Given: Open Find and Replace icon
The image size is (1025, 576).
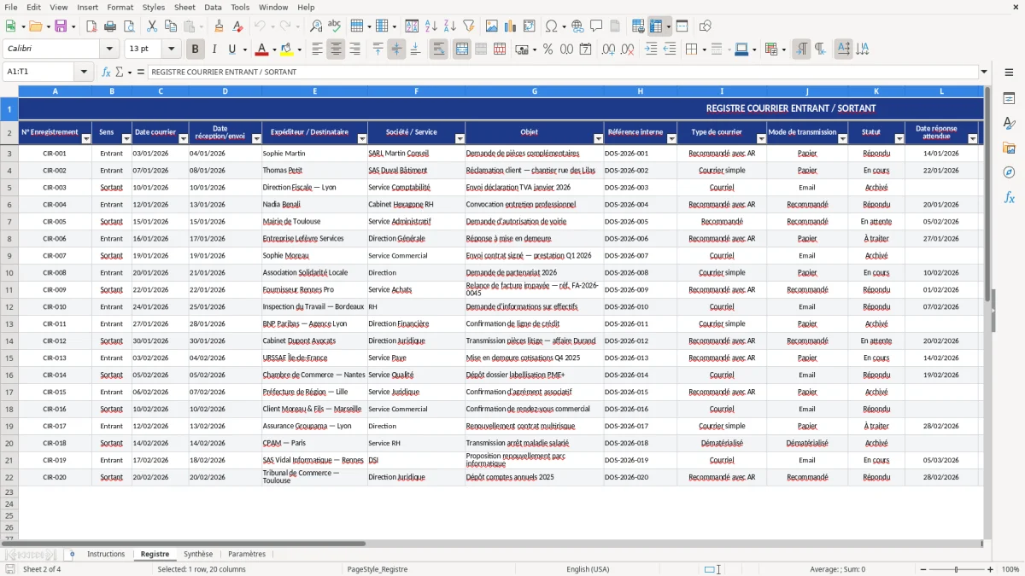Looking at the screenshot, I should pyautogui.click(x=316, y=26).
